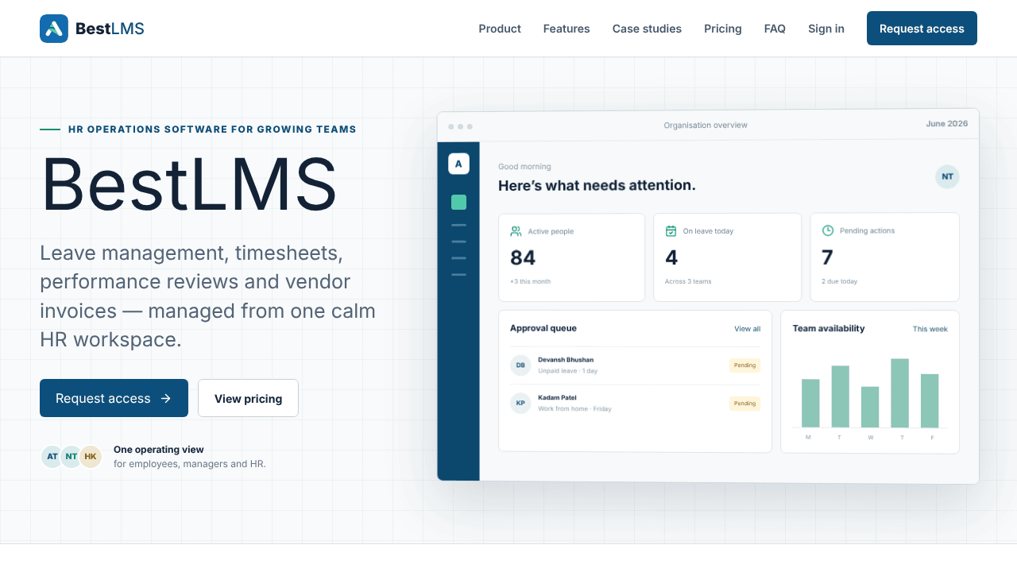Click 'Work from home · Friday' detail text
1017x572 pixels.
pos(574,408)
